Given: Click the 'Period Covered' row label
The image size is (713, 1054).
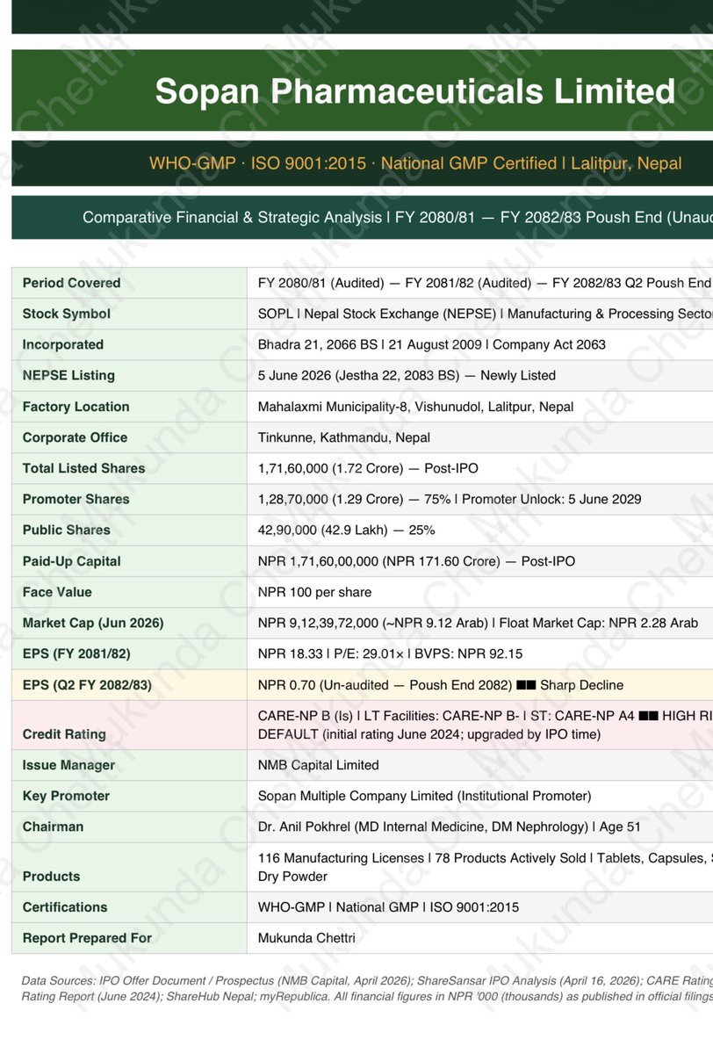Looking at the screenshot, I should click(72, 283).
